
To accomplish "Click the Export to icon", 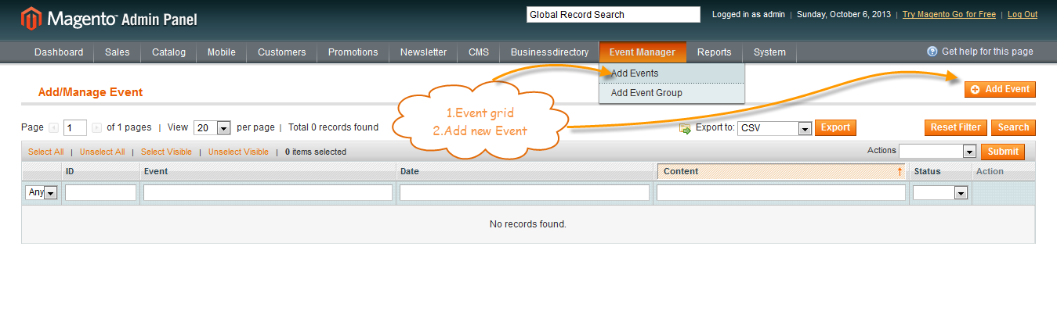I will pos(685,128).
